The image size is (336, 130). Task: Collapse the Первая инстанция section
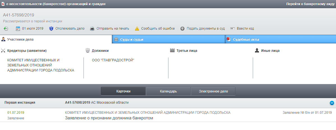click(x=332, y=103)
